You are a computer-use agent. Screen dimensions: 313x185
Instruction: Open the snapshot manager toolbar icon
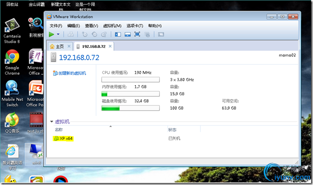104,34
